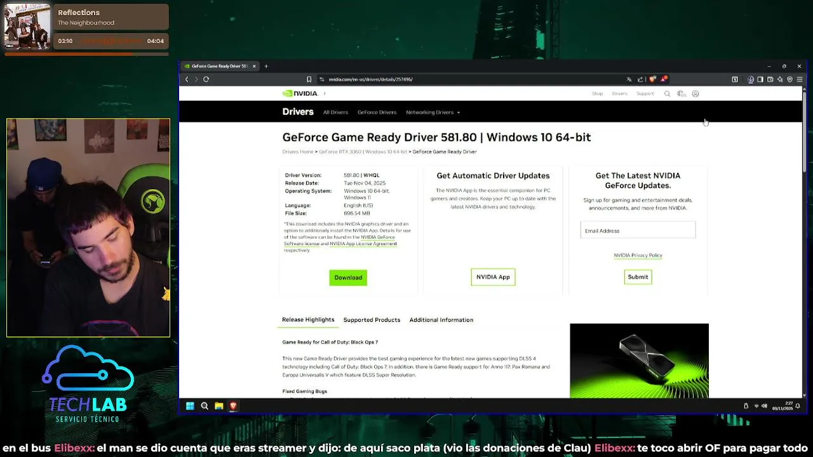Expand the Networking Drivers dropdown
The image size is (813, 457).
click(x=433, y=112)
